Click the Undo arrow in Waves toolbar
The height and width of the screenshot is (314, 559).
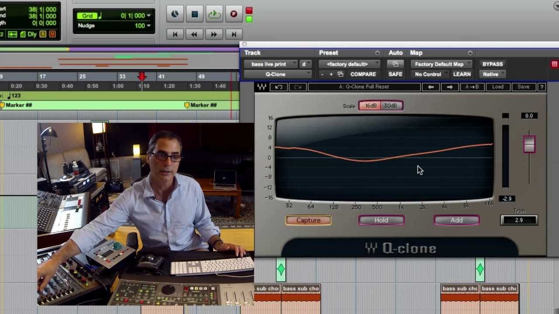click(279, 87)
